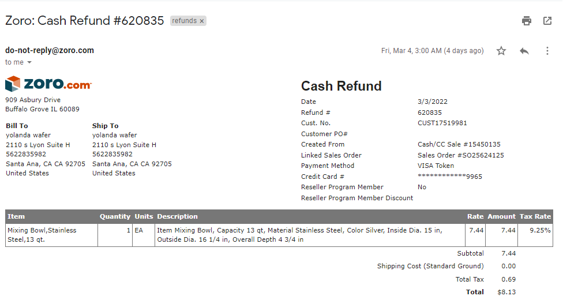Click '2110 s Lyon Suite H' under Ship To
This screenshot has height=296, width=563.
[124, 145]
